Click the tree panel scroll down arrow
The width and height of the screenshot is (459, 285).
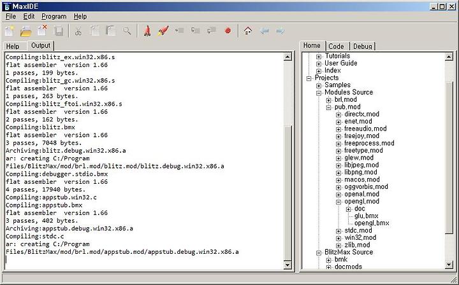pyautogui.click(x=449, y=265)
